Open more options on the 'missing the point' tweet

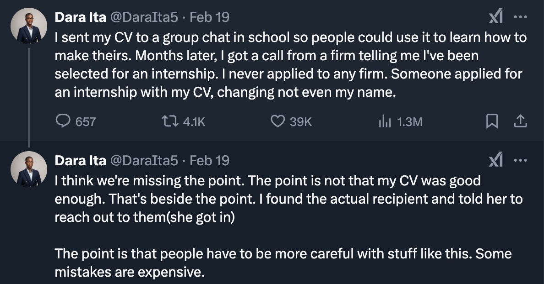[521, 160]
